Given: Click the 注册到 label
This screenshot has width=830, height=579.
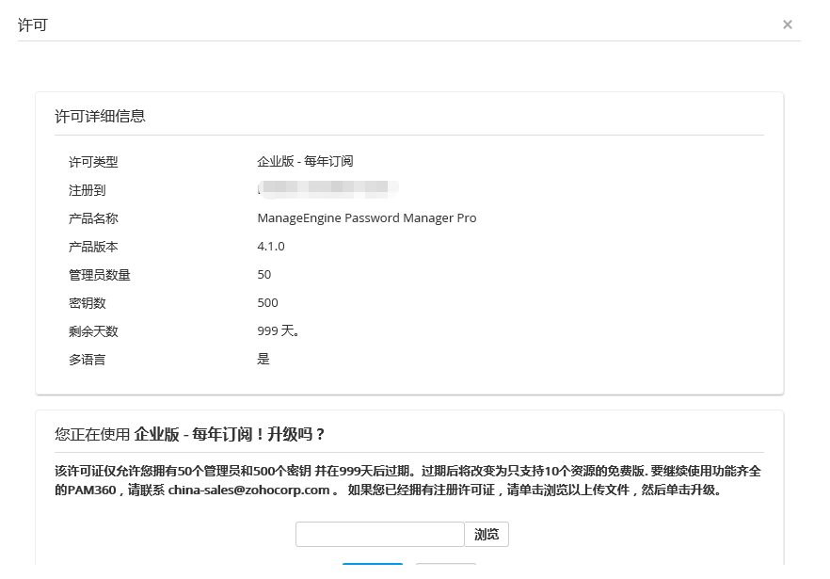Looking at the screenshot, I should click(x=88, y=190).
